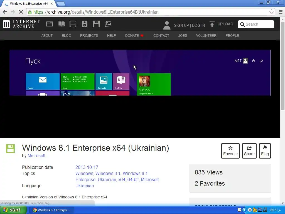
Task: Click the 835 Views text
Action: (208, 172)
